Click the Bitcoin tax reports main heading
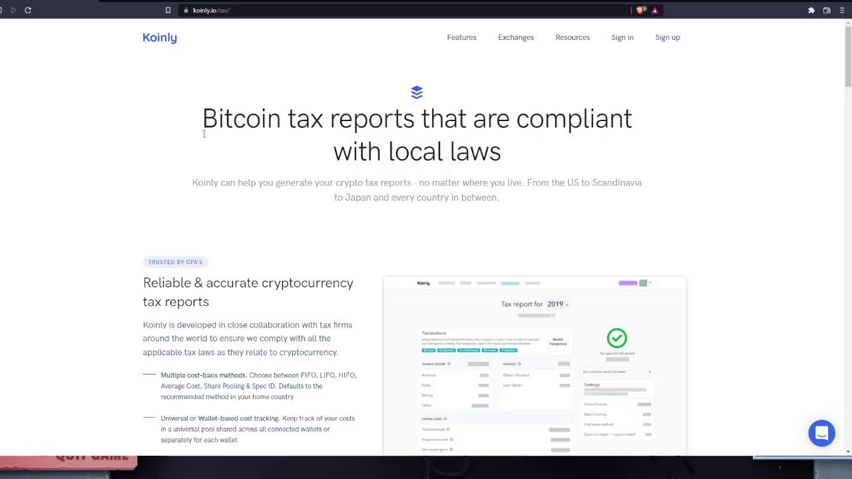This screenshot has width=852, height=479. (x=417, y=135)
